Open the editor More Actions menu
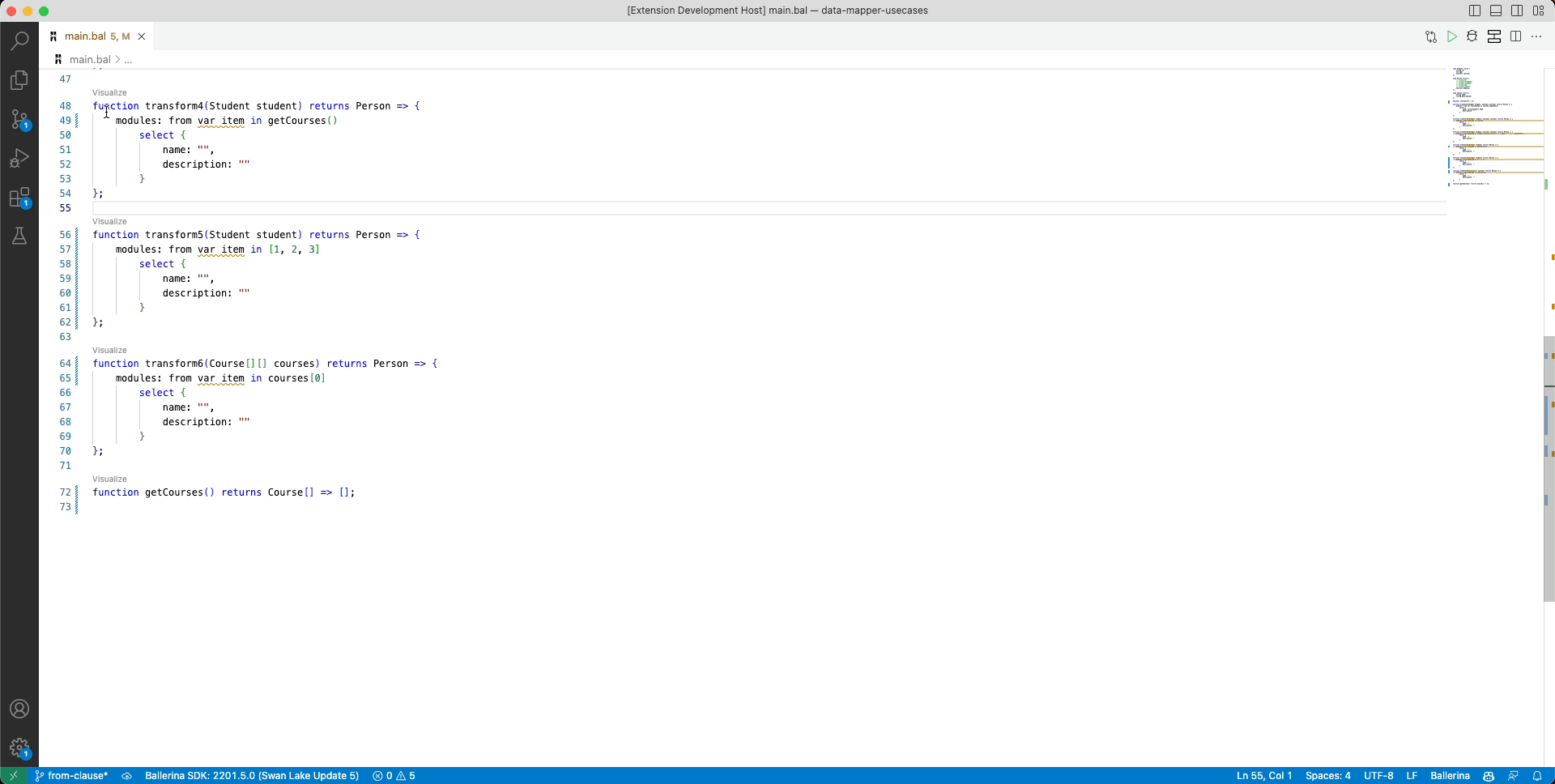 pos(1538,36)
